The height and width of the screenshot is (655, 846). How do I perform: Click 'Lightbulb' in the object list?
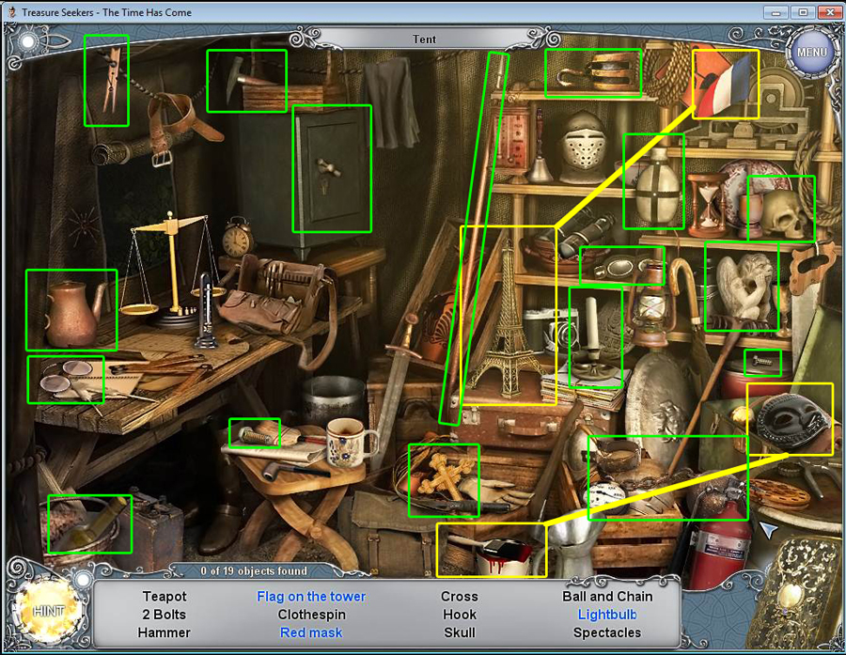click(x=607, y=615)
